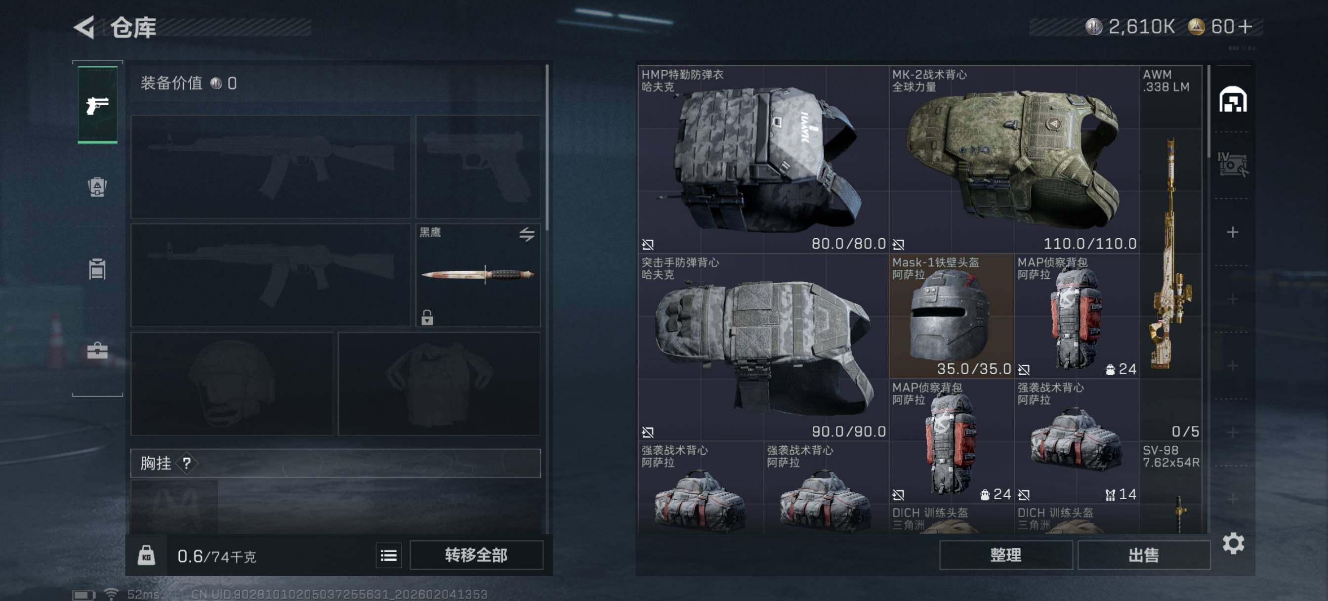Select the golden AWM sniper rifle
This screenshot has height=601, width=1328.
(x=1171, y=253)
